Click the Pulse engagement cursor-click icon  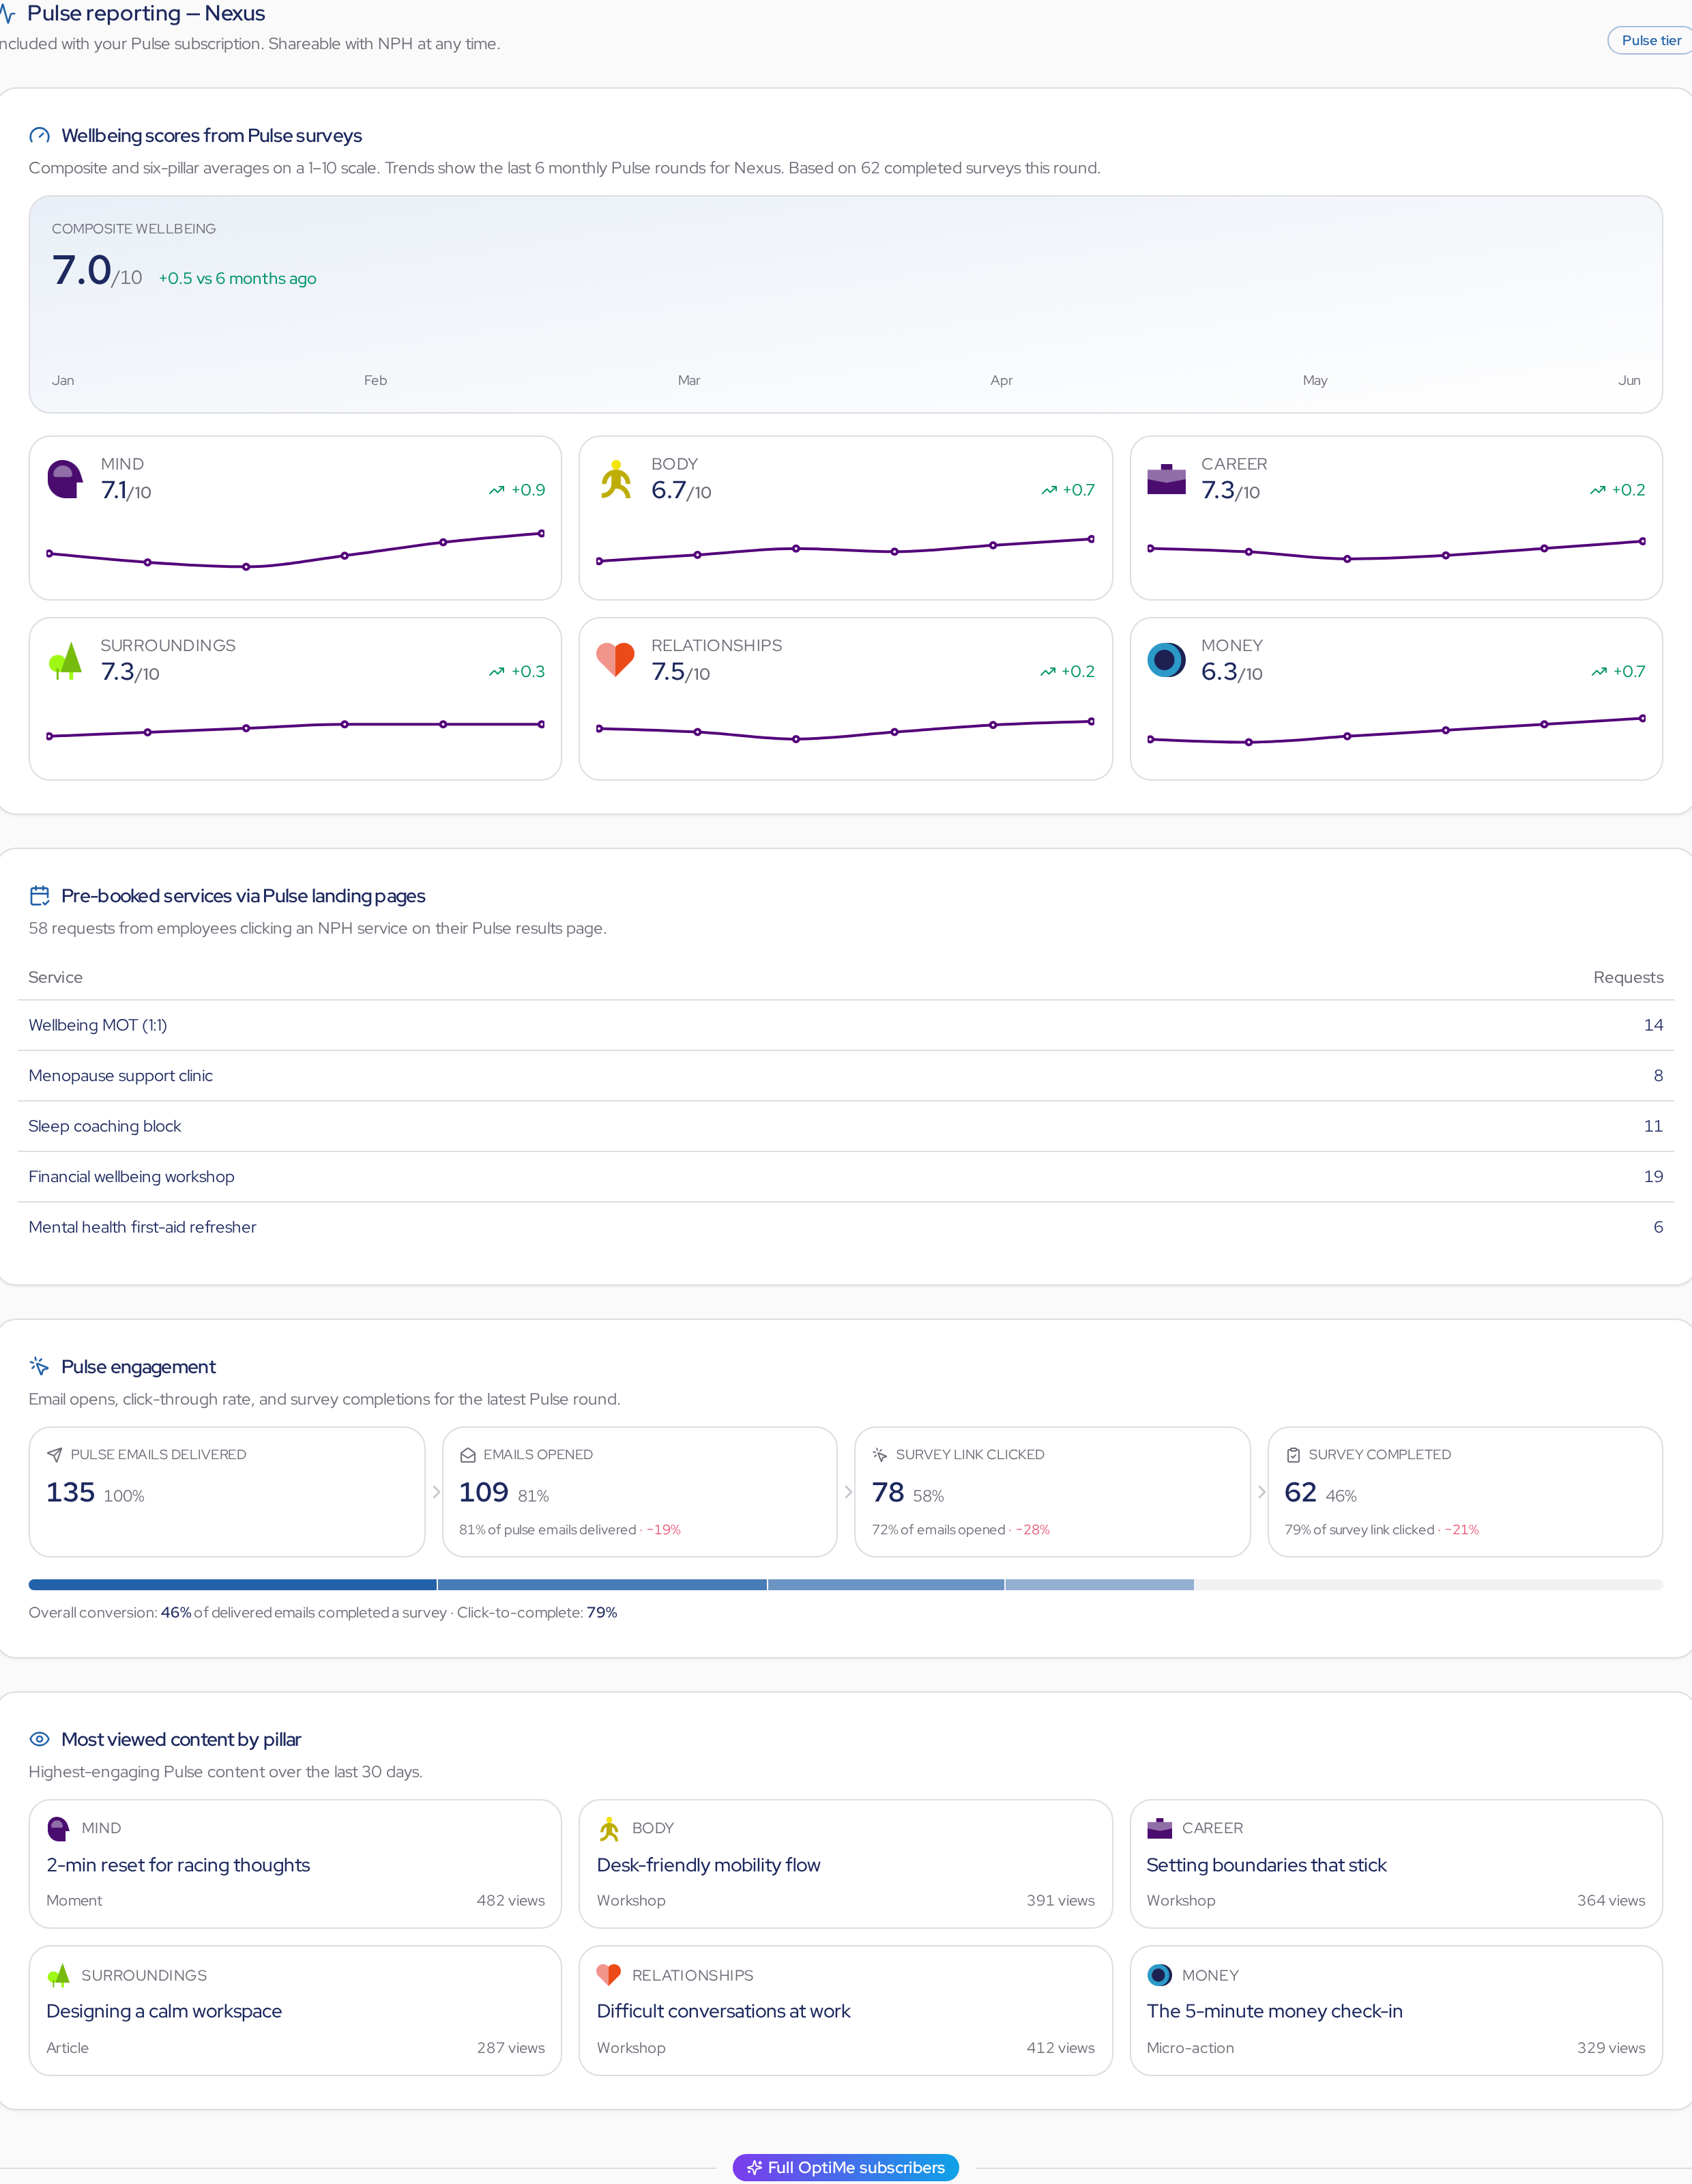tap(40, 1366)
